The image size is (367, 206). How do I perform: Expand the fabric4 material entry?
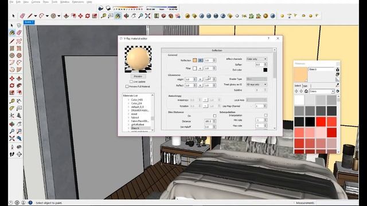tap(128, 117)
